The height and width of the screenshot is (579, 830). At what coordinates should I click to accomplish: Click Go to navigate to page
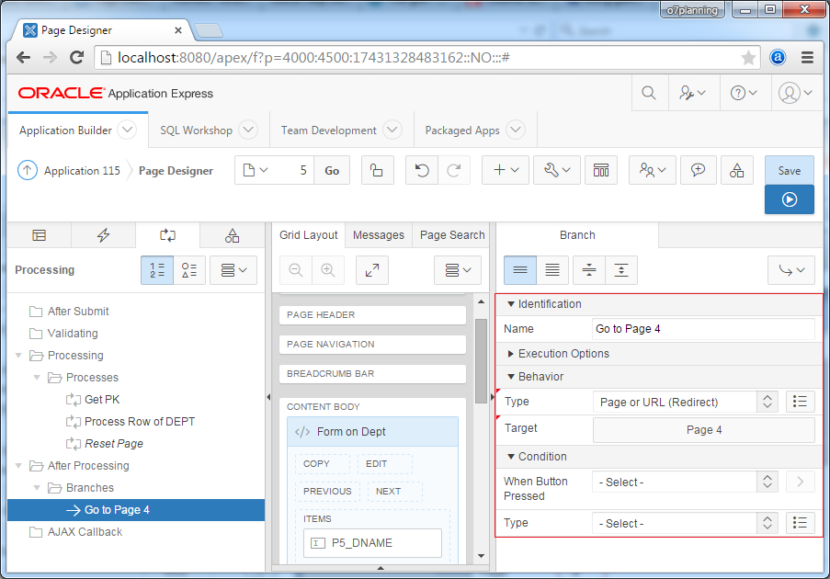(332, 170)
